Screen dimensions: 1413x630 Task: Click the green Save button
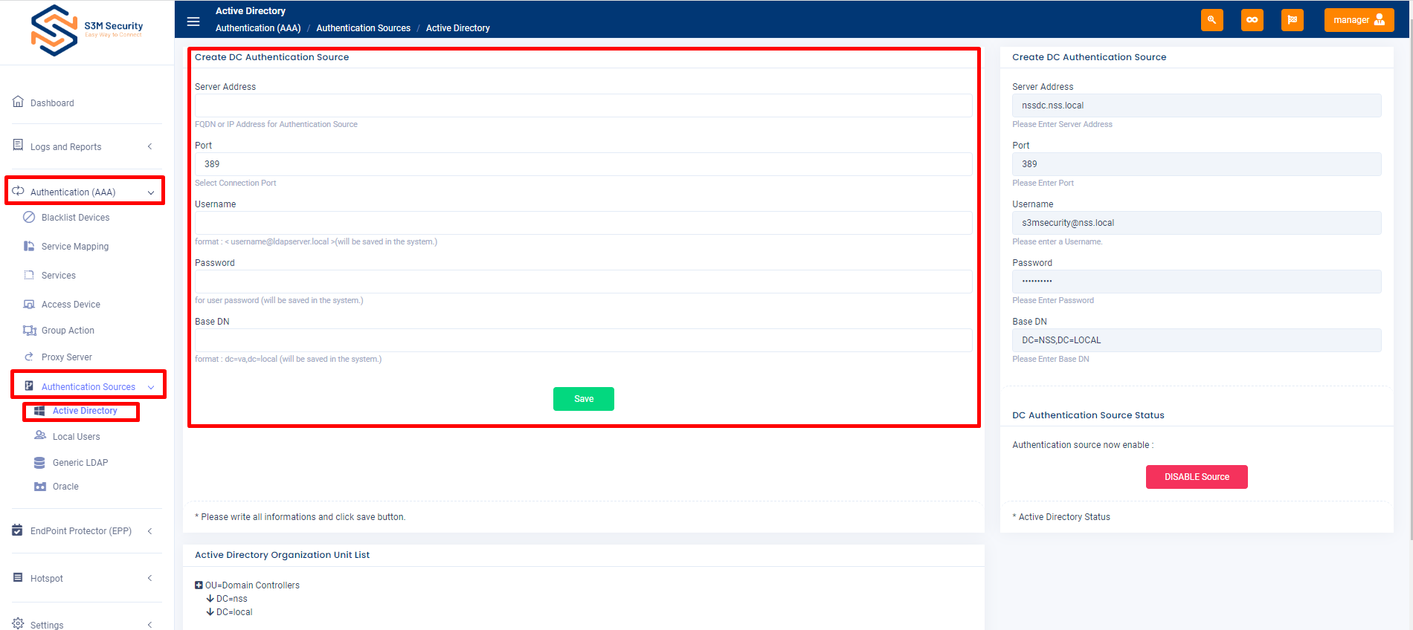(584, 399)
